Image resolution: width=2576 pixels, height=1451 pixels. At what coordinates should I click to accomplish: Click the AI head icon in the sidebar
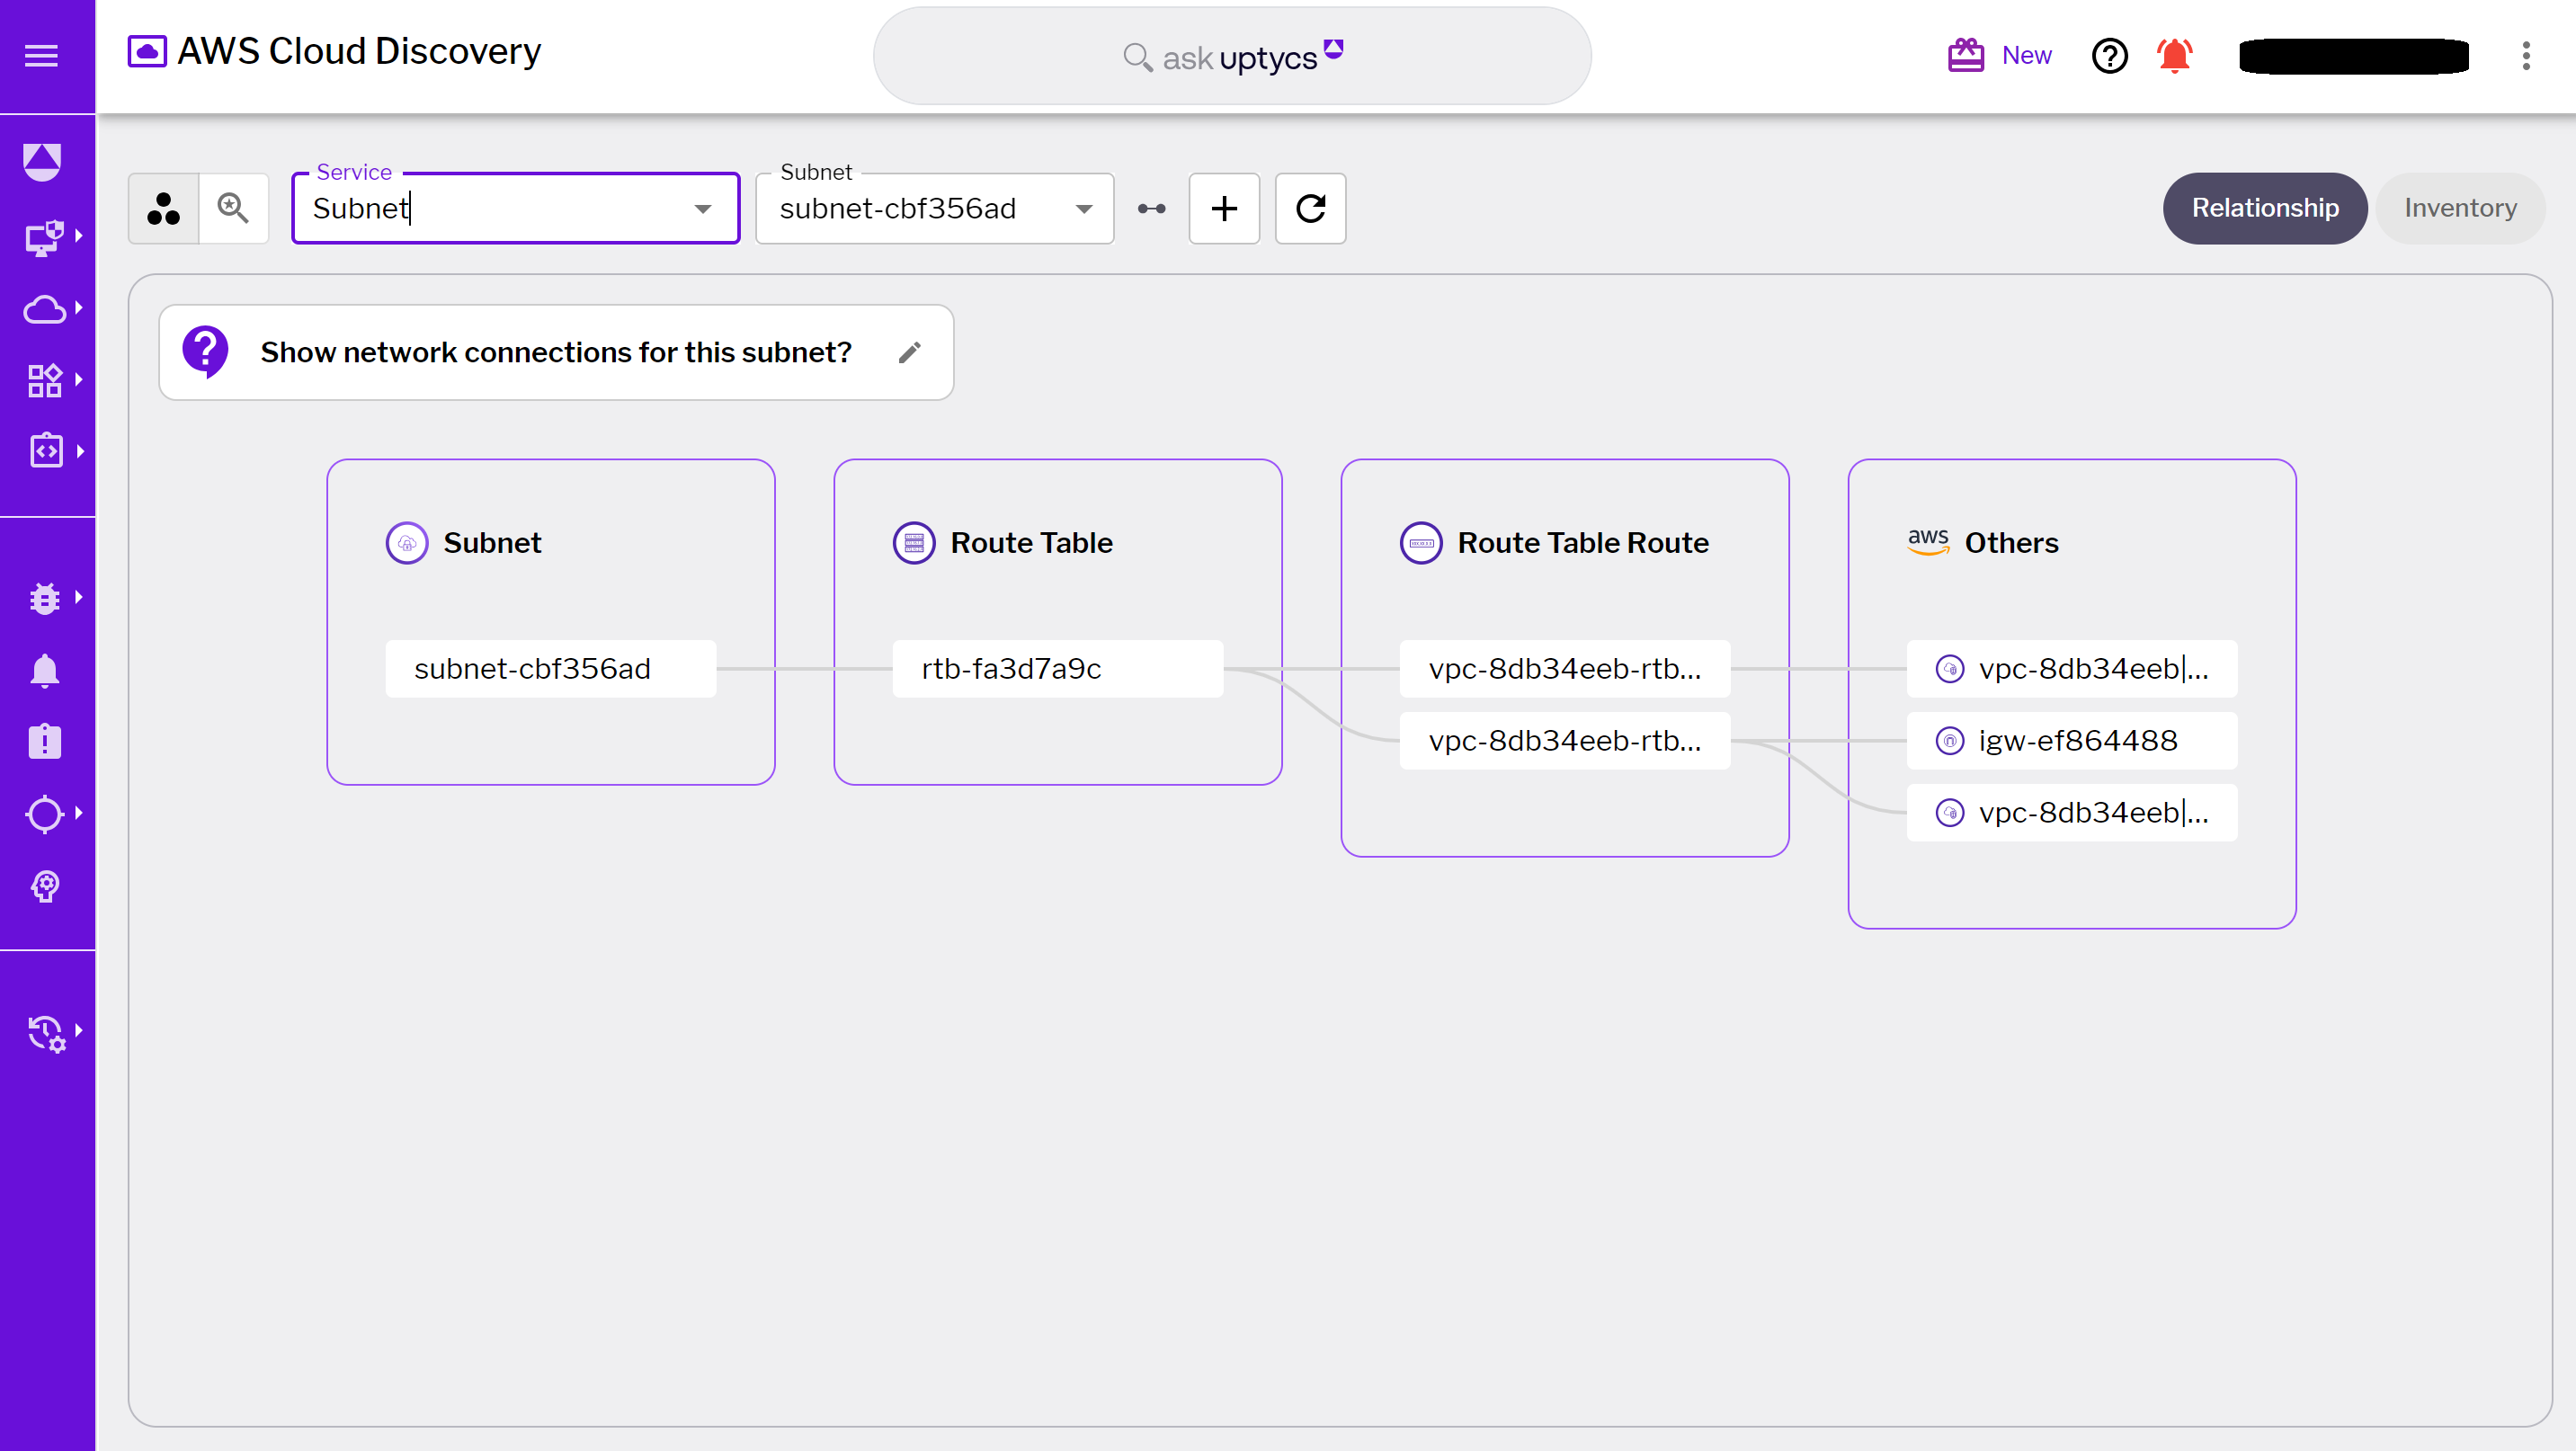45,886
